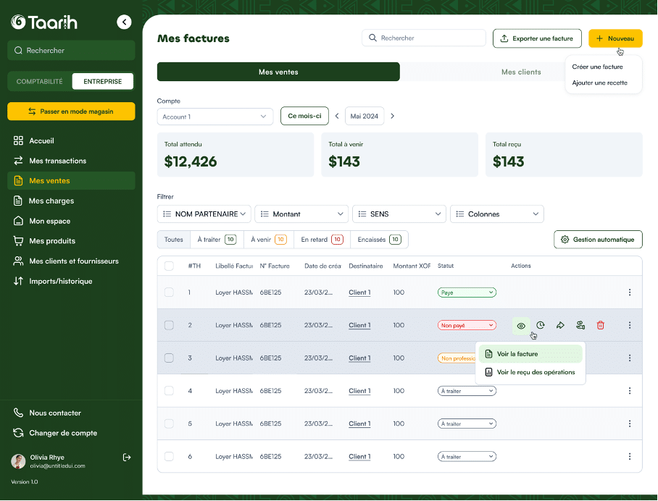Click the logout icon beside Olivia Rhye
658x501 pixels.
click(127, 458)
